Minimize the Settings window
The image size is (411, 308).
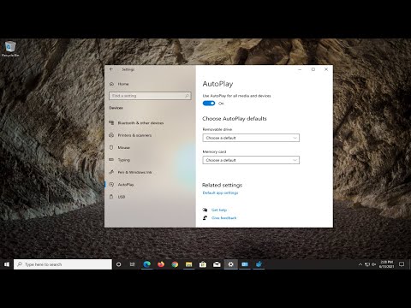click(300, 69)
